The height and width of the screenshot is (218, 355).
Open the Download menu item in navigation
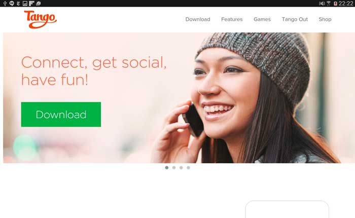coord(198,19)
